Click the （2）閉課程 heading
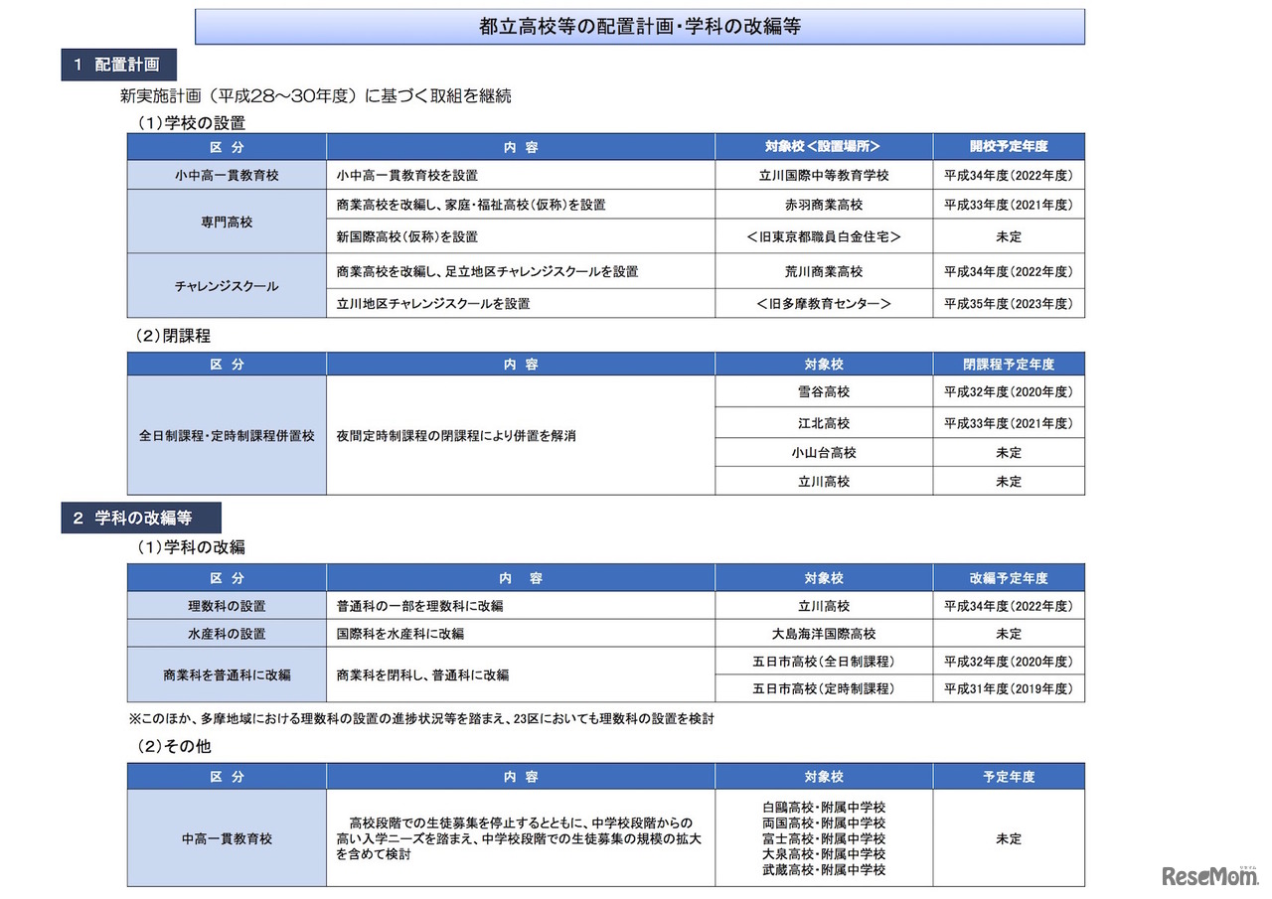The image size is (1272, 899). click(x=172, y=335)
